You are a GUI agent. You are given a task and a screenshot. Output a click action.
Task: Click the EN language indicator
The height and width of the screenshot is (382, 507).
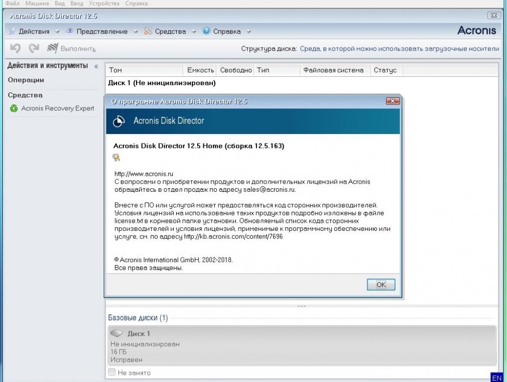(497, 377)
